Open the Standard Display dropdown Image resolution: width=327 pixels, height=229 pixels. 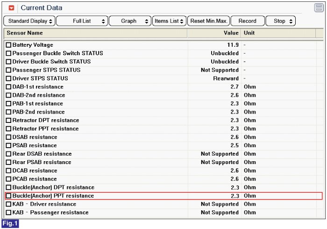click(x=29, y=21)
